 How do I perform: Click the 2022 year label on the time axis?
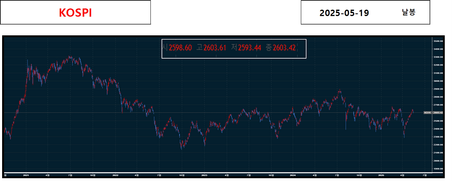point(115,175)
